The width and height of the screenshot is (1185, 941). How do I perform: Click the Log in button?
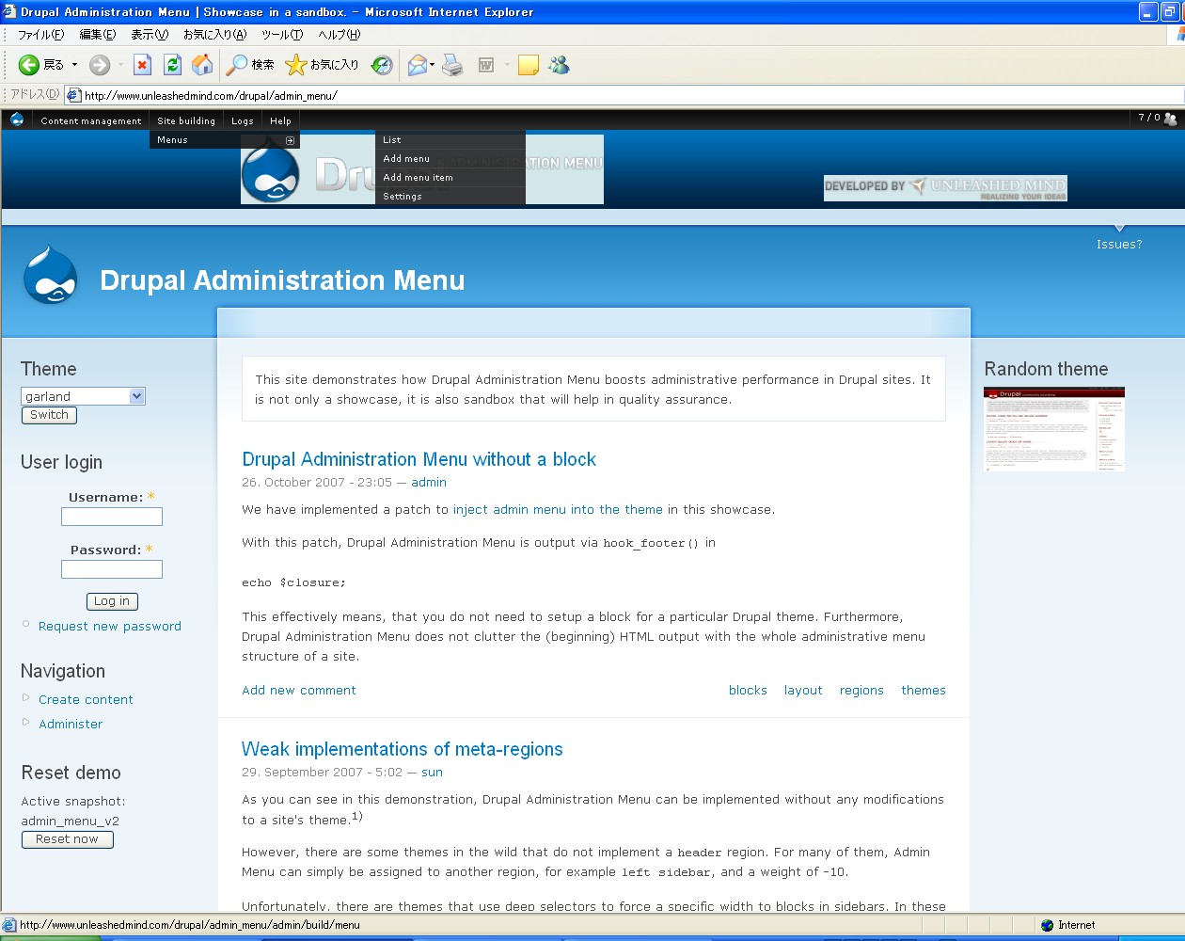click(112, 601)
